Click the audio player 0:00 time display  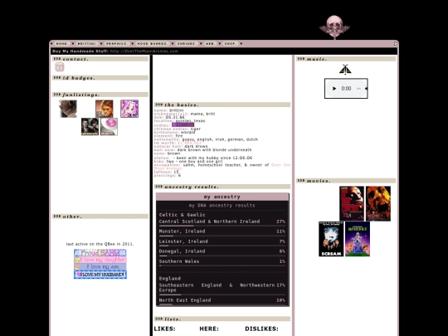[x=346, y=89]
